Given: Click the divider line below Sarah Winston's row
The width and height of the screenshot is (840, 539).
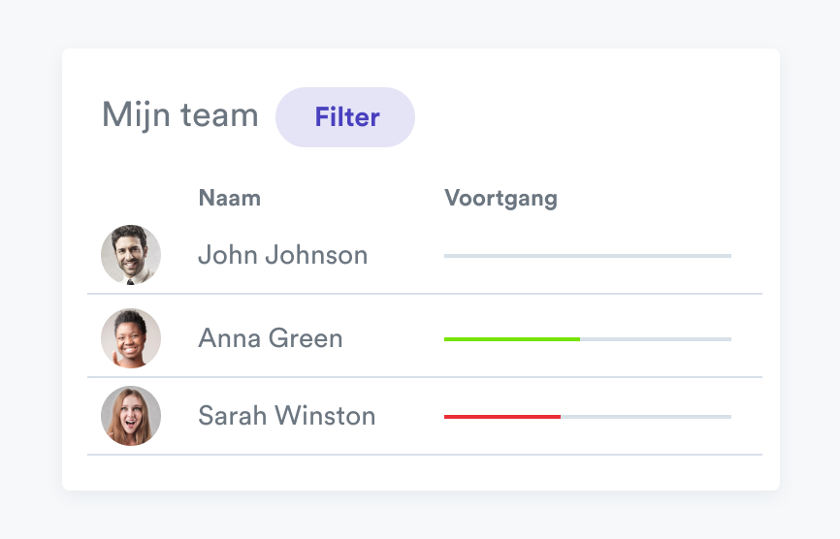Looking at the screenshot, I should [424, 455].
